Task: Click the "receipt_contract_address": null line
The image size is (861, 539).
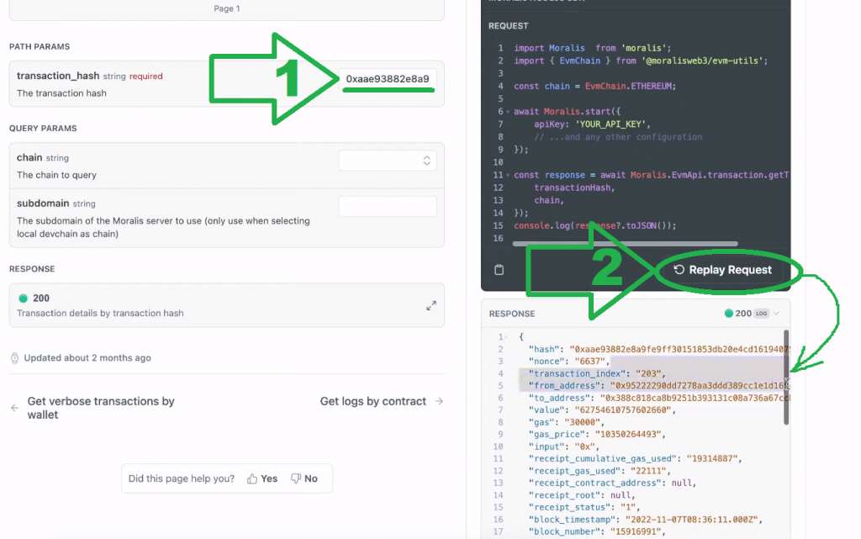Action: 612,483
